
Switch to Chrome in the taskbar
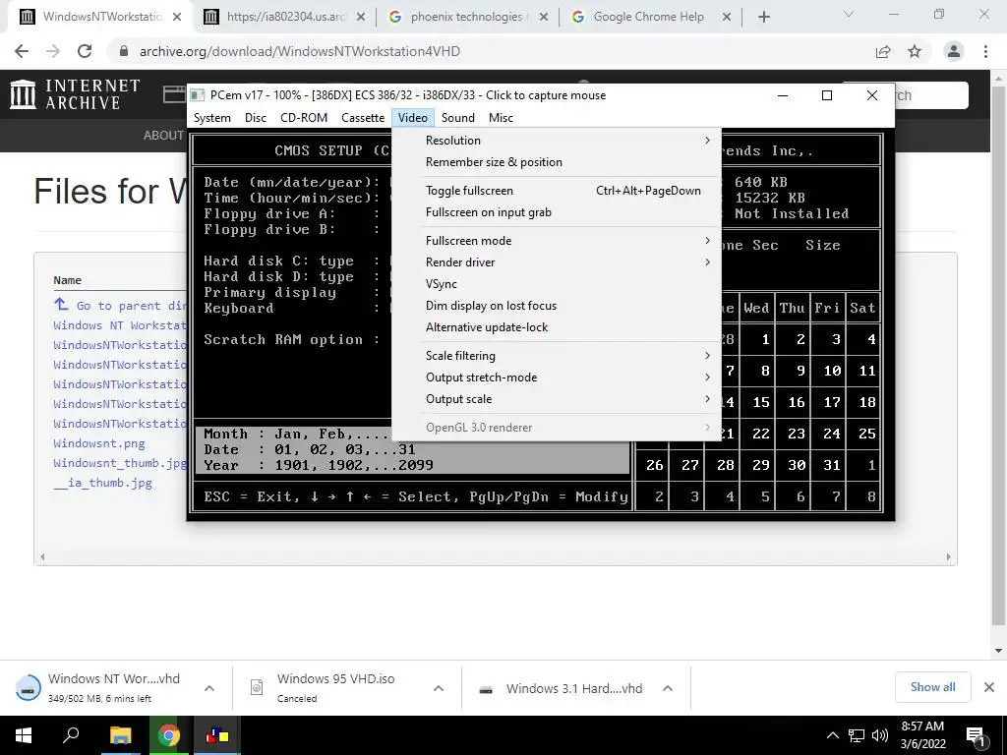[x=169, y=735]
